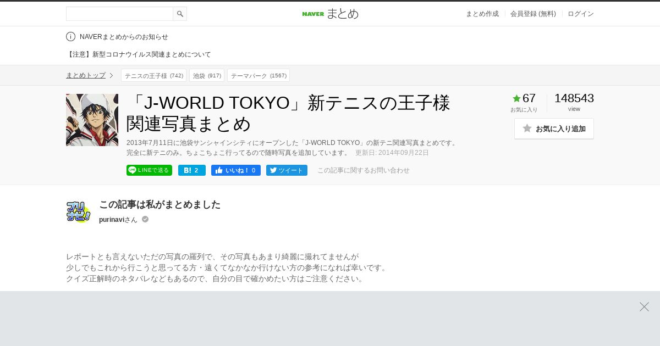Select テニスの王子様 (742) tag
Screen dimensions: 660x346
tap(154, 75)
